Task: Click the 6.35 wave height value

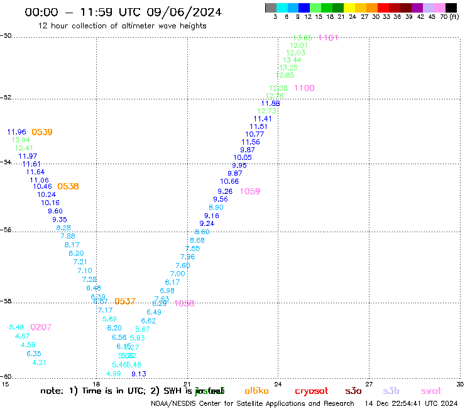Action: point(34,354)
